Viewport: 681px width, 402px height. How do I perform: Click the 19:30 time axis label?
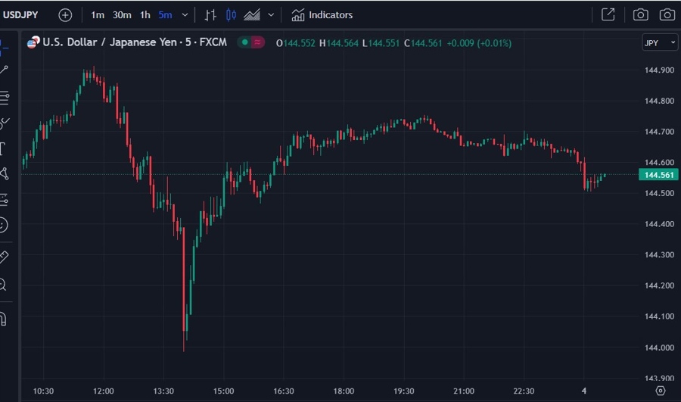click(x=403, y=391)
